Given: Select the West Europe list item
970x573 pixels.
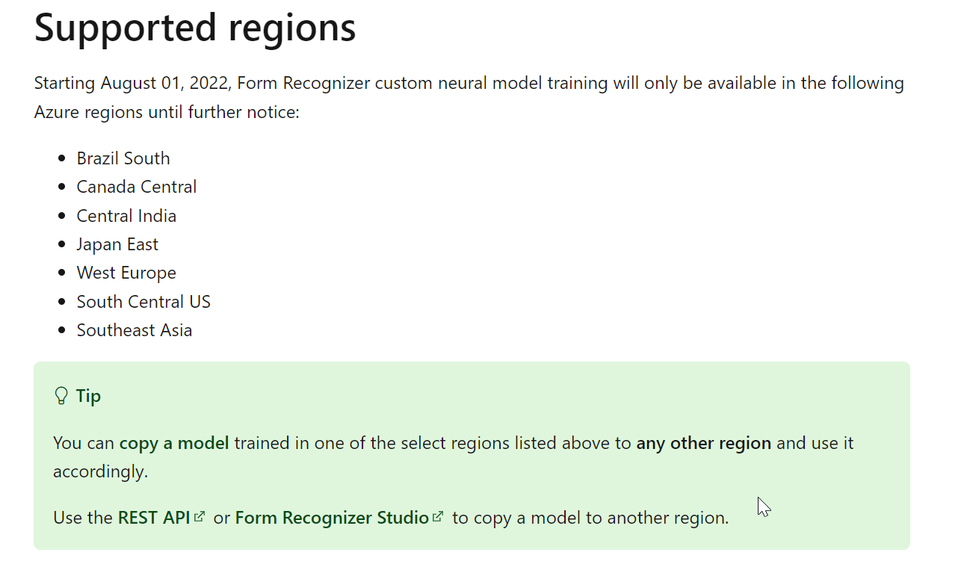Looking at the screenshot, I should [x=126, y=273].
